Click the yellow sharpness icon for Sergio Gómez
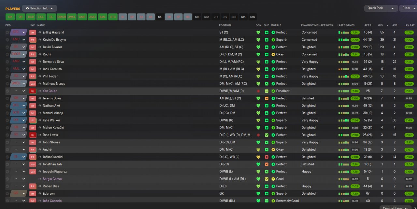The height and width of the screenshot is (209, 417). tap(266, 179)
